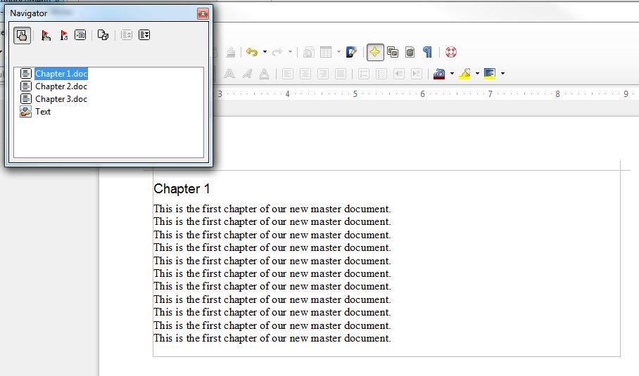Image resolution: width=639 pixels, height=376 pixels.
Task: Apply yellow paragraph Background Color
Action: (x=490, y=74)
